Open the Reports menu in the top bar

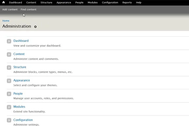tap(127, 2)
